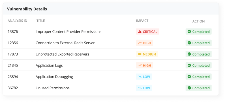
Task: Click the Completed button for Unprotected Exported Receivers
Action: click(x=199, y=54)
